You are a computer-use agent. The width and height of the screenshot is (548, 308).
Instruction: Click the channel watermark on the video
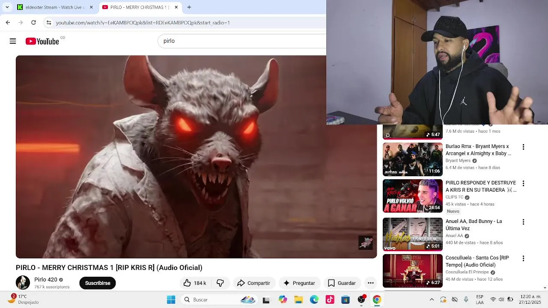tap(366, 243)
